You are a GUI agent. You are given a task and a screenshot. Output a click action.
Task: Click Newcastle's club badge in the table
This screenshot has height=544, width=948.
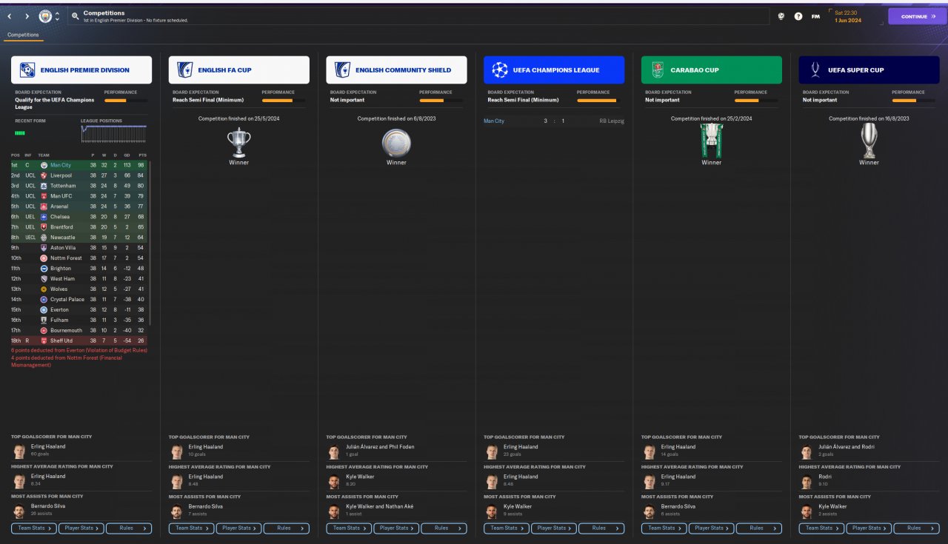click(44, 238)
